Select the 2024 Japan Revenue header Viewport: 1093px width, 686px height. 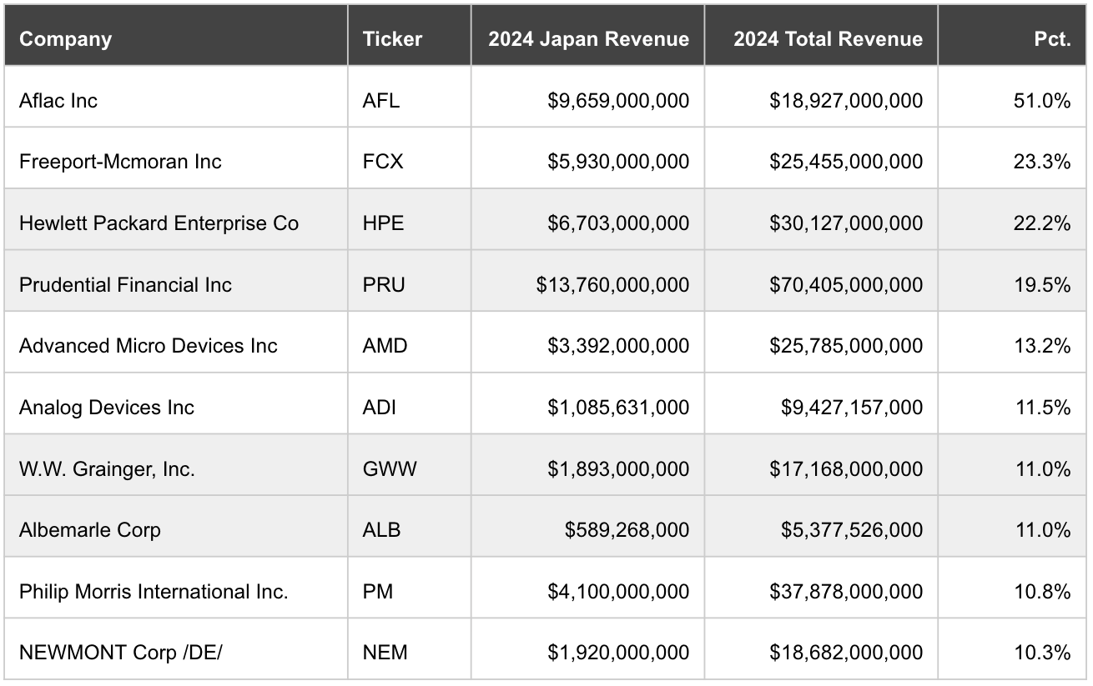587,35
